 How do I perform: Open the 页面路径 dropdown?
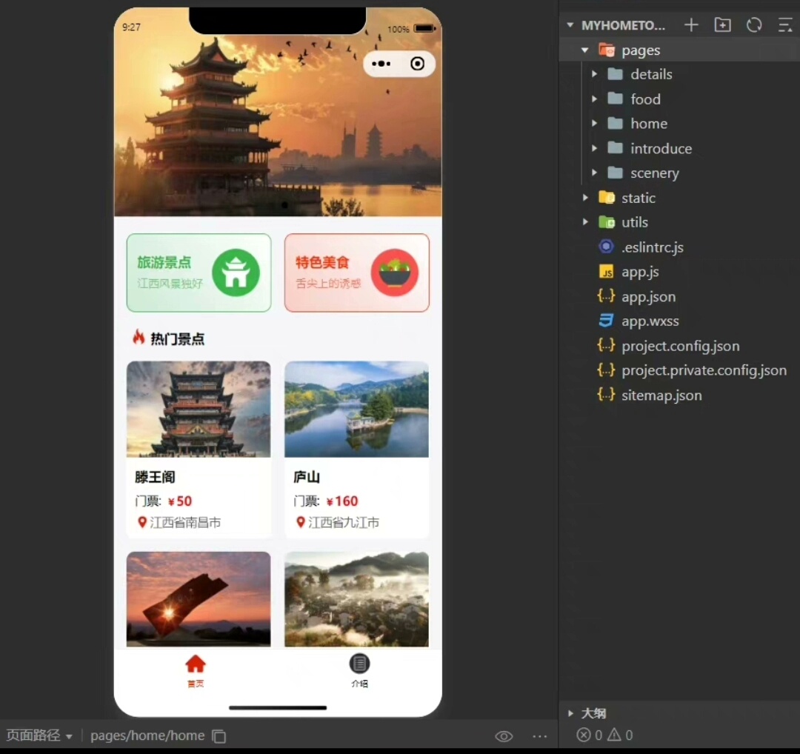click(x=39, y=736)
